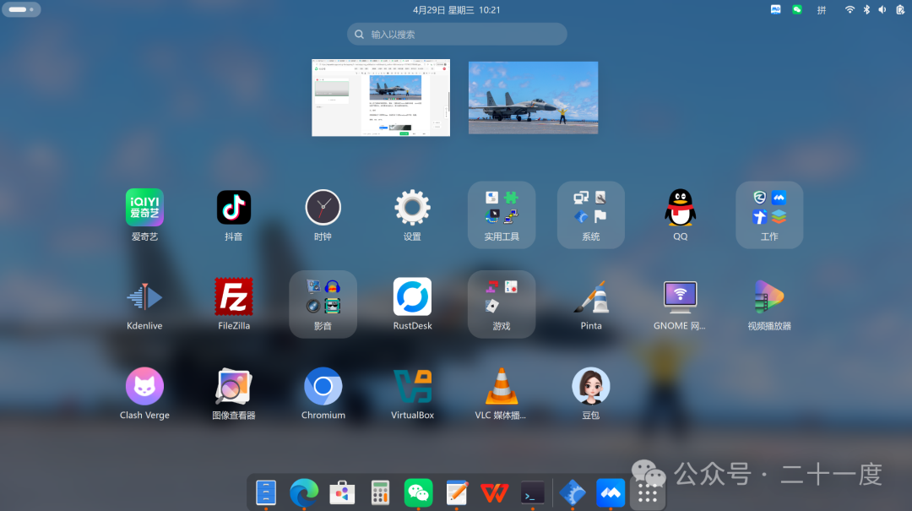This screenshot has height=511, width=912.
Task: Open 图像查看器 image viewer
Action: click(234, 387)
